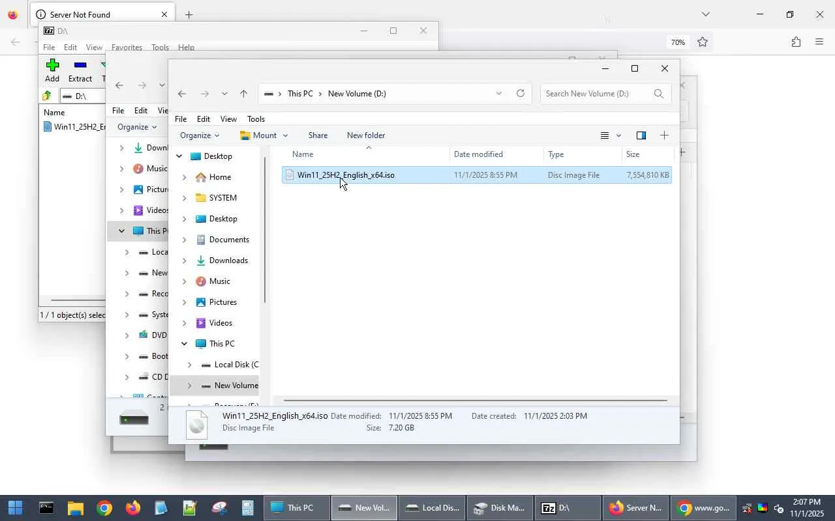Open a new Firefox tab with plus button

pos(189,14)
